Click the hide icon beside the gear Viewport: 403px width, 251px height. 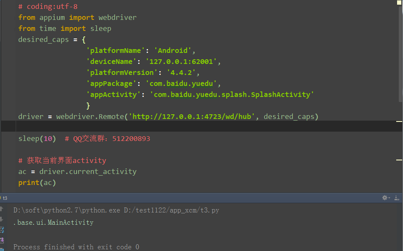(x=397, y=198)
